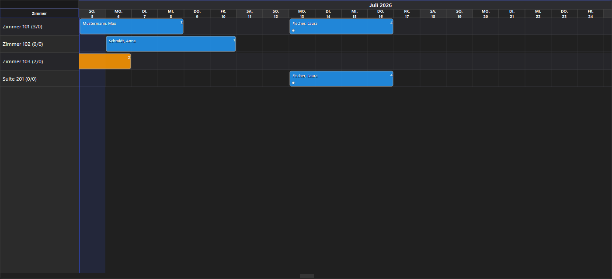The height and width of the screenshot is (279, 612).
Task: Select the DI. 14 day header
Action: pos(328,14)
